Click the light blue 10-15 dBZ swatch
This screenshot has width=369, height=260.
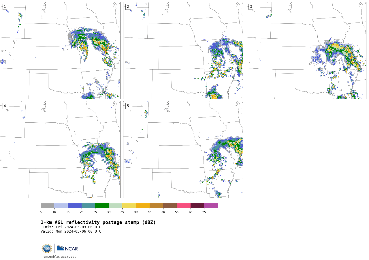(61, 205)
